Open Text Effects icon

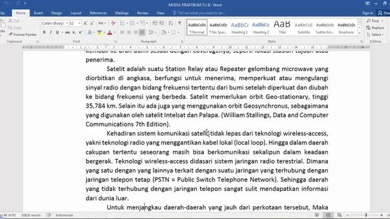(x=90, y=32)
